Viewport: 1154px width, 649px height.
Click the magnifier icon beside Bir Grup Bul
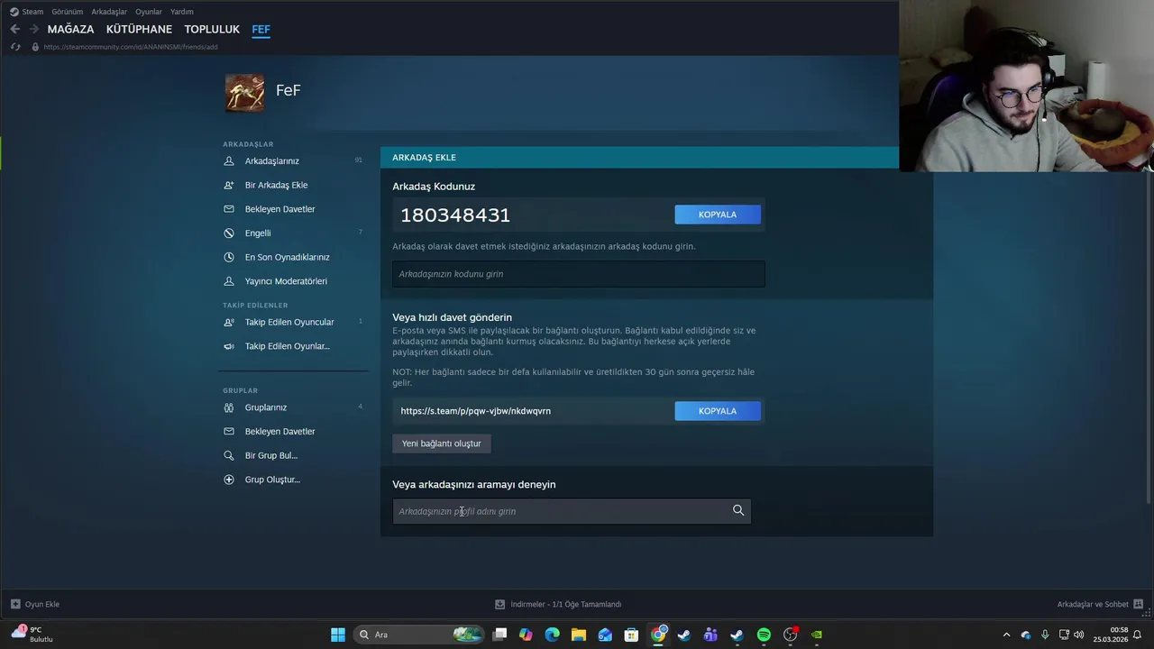click(x=228, y=455)
